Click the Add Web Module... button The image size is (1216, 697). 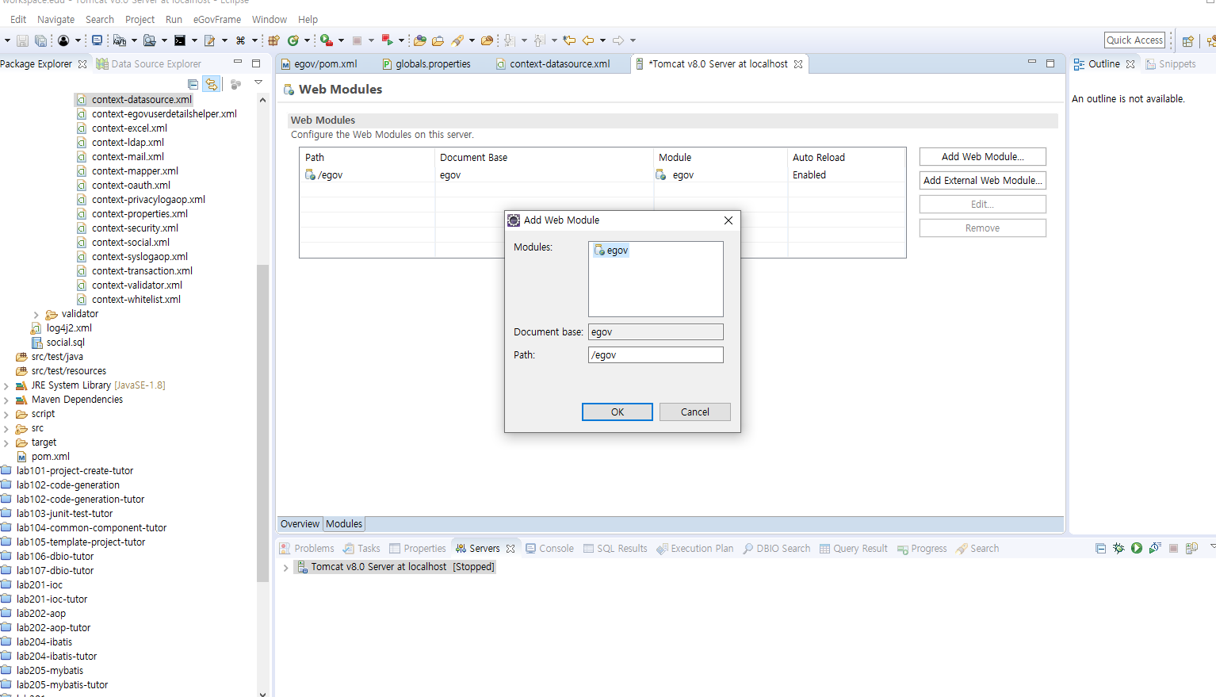[x=983, y=157]
